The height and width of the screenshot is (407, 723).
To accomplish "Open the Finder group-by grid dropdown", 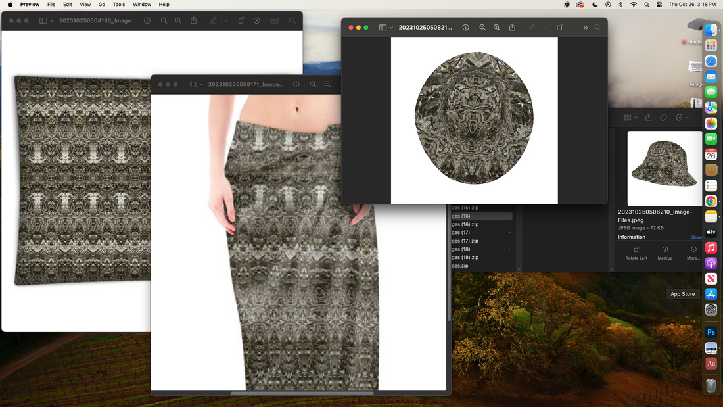I will pyautogui.click(x=630, y=118).
